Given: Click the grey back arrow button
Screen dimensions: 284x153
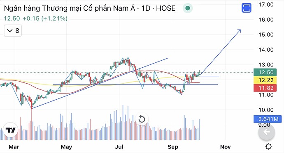Looking at the screenshot, I should [x=267, y=132].
